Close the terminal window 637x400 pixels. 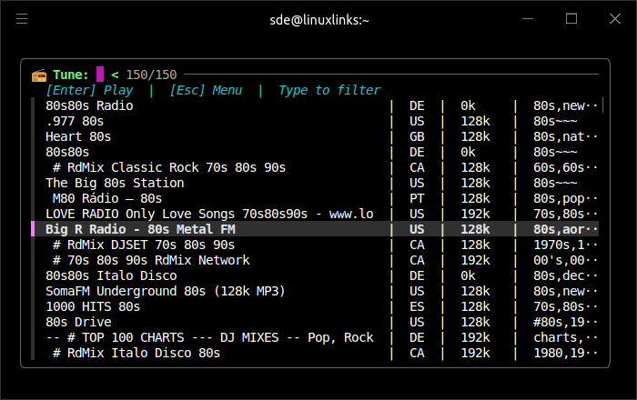(x=615, y=19)
